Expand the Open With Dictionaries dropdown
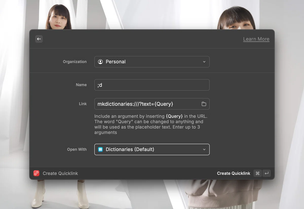Image resolution: width=304 pixels, height=209 pixels. coord(152,149)
